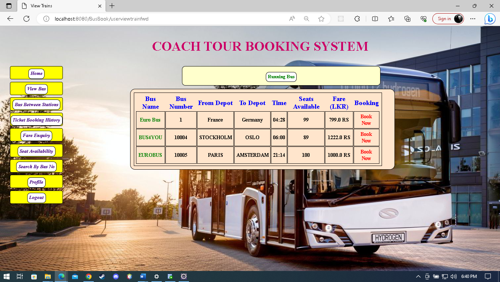Screen dimensions: 500x282
Task: Open the browser Extensions puzzle icon
Action: [357, 19]
